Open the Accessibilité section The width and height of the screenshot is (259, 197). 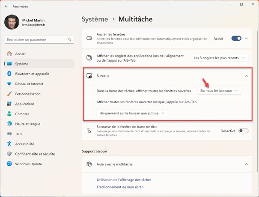tap(24, 144)
